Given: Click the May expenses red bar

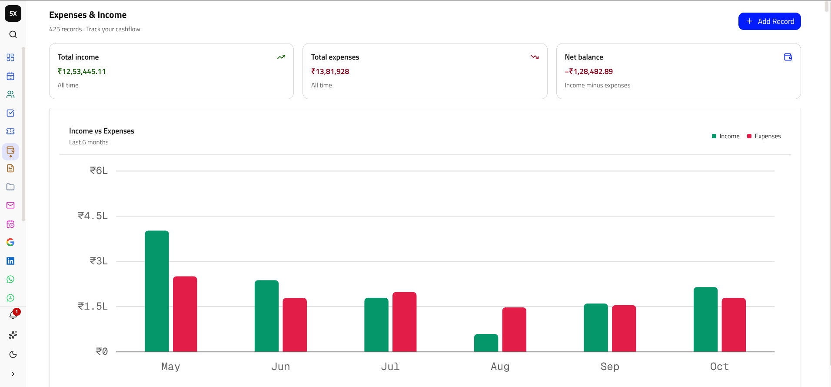Looking at the screenshot, I should pos(185,314).
